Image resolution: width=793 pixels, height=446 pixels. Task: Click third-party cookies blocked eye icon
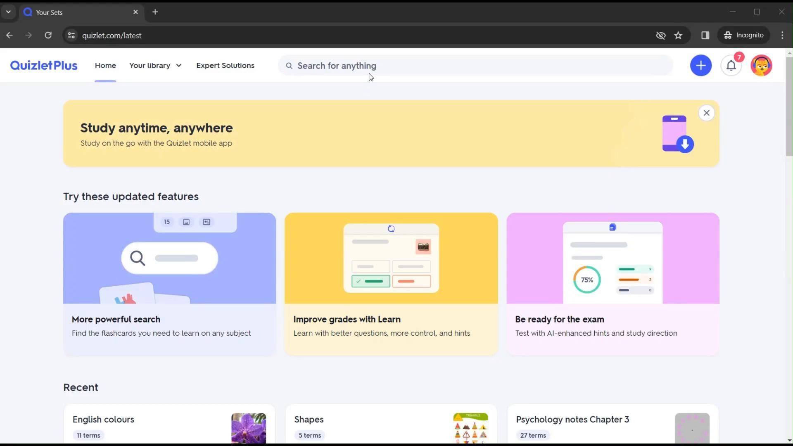tap(660, 36)
